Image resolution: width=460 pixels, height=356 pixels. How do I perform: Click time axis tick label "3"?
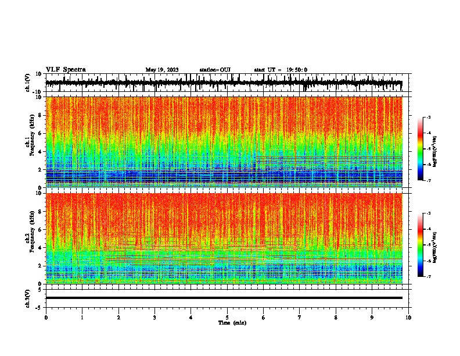point(154,318)
